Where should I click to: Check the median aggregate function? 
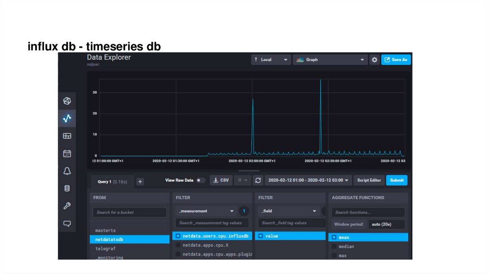[x=334, y=246]
